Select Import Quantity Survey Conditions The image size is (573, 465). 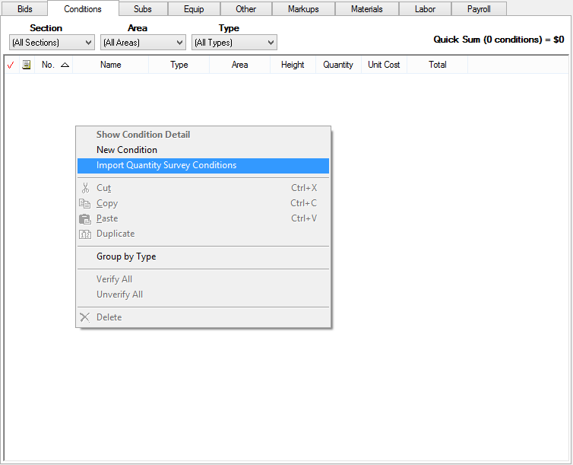click(x=203, y=165)
